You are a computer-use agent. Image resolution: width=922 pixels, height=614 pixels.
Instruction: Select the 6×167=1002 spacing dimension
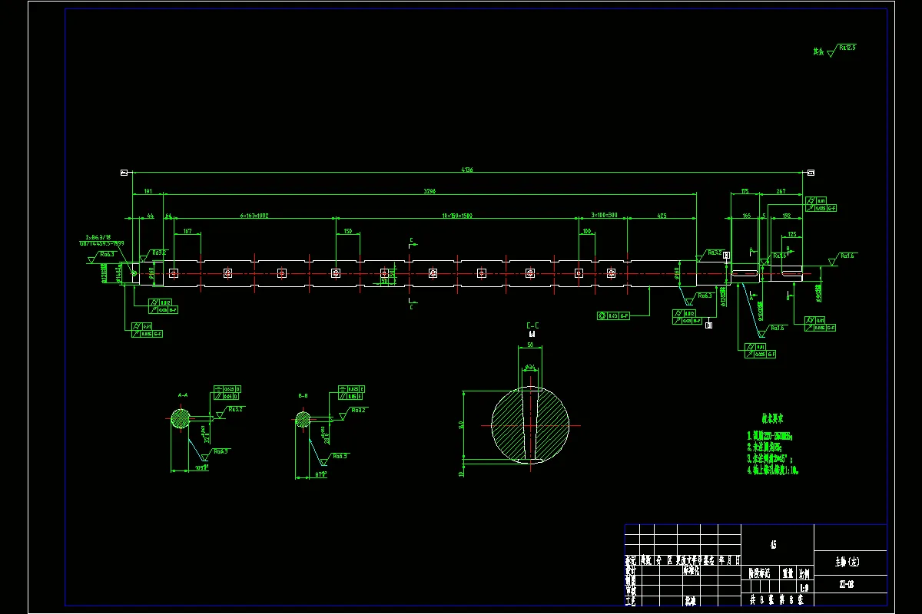point(254,216)
